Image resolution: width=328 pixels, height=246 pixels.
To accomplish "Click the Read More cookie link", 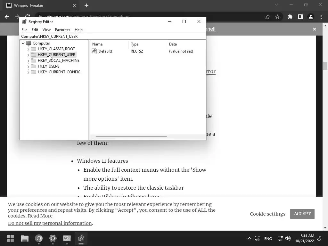I will click(40, 216).
